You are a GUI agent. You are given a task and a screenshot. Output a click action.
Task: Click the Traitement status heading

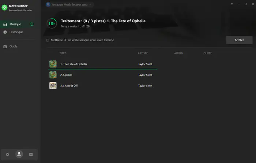[103, 21]
